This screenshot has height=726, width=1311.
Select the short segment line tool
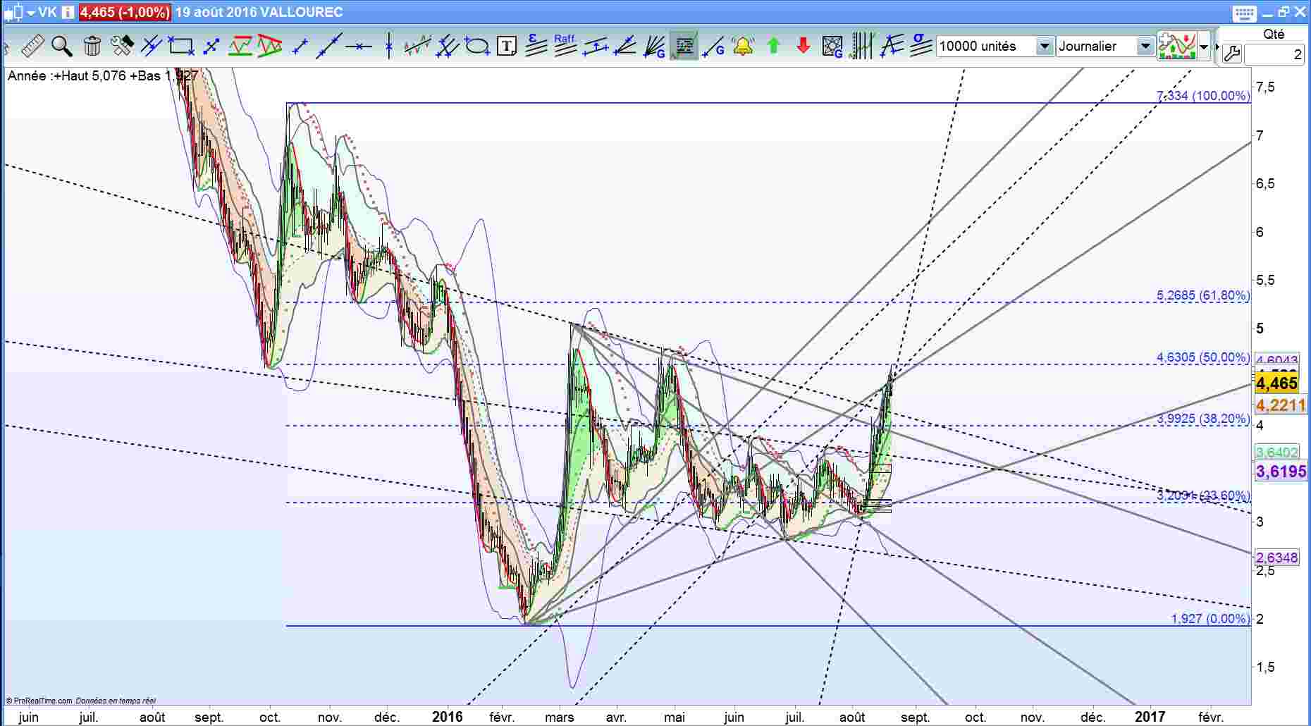300,47
